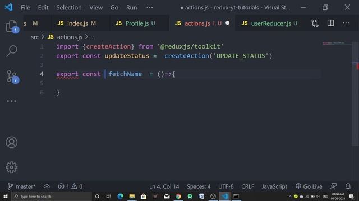359x201 pixels.
Task: Open more editor actions menu
Action: coord(346,23)
